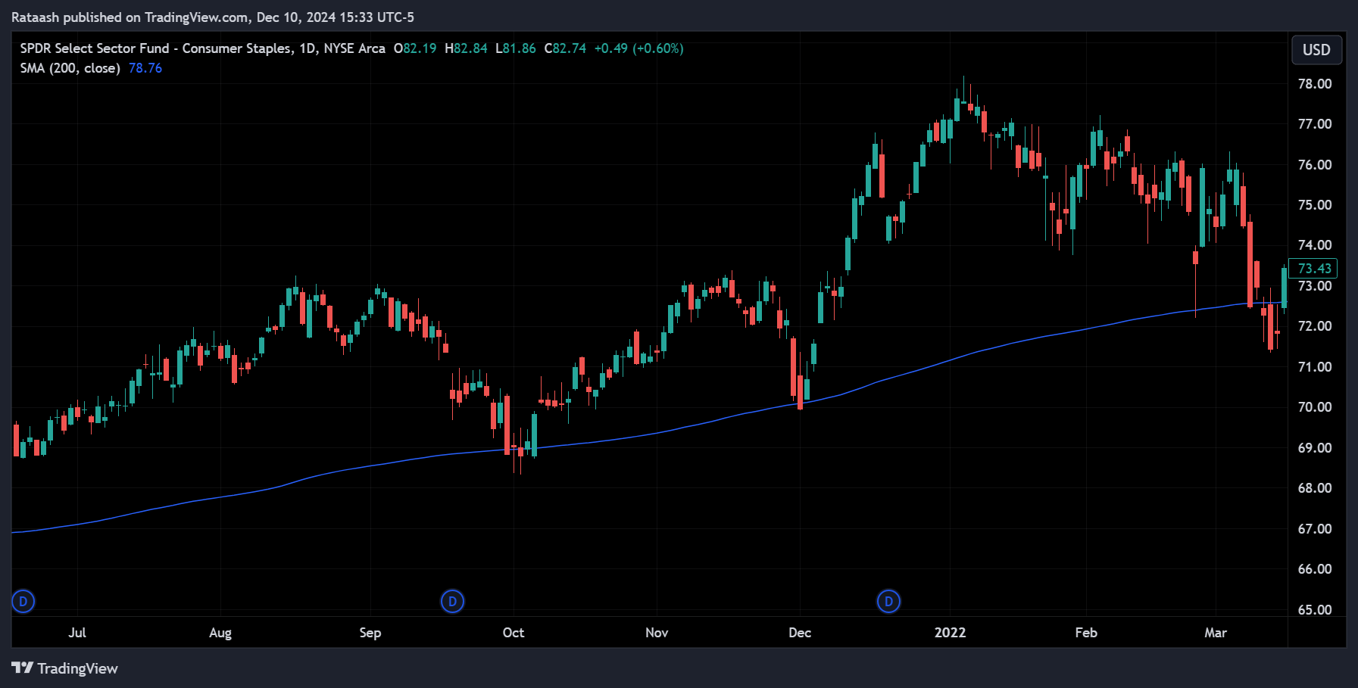Click the 78.00 price axis label
This screenshot has width=1358, height=688.
1315,84
